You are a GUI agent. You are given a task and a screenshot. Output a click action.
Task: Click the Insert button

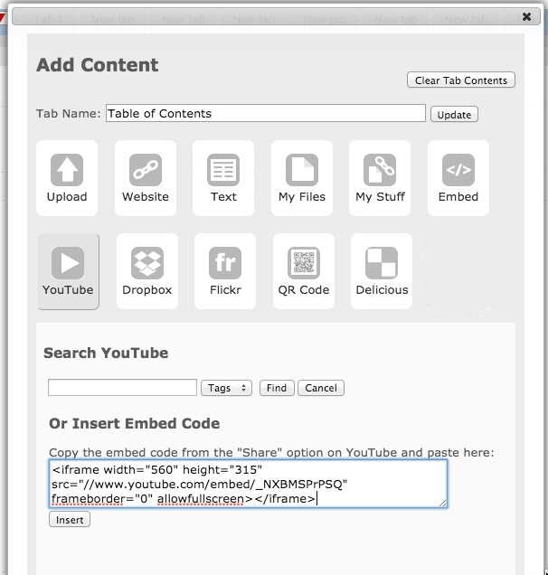click(70, 520)
